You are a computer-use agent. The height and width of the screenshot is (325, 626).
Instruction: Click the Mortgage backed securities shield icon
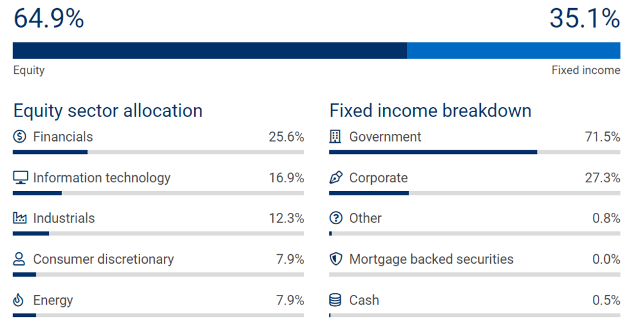[336, 259]
